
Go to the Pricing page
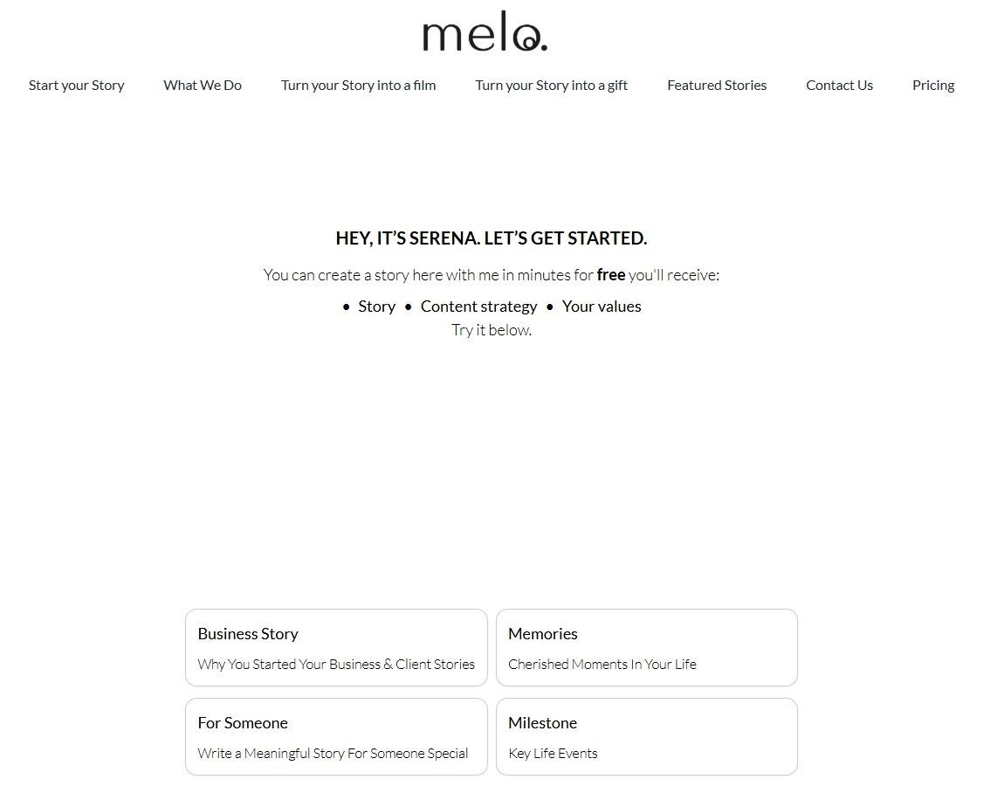tap(933, 86)
